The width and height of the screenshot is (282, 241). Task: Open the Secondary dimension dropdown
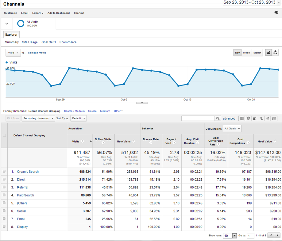click(x=38, y=118)
